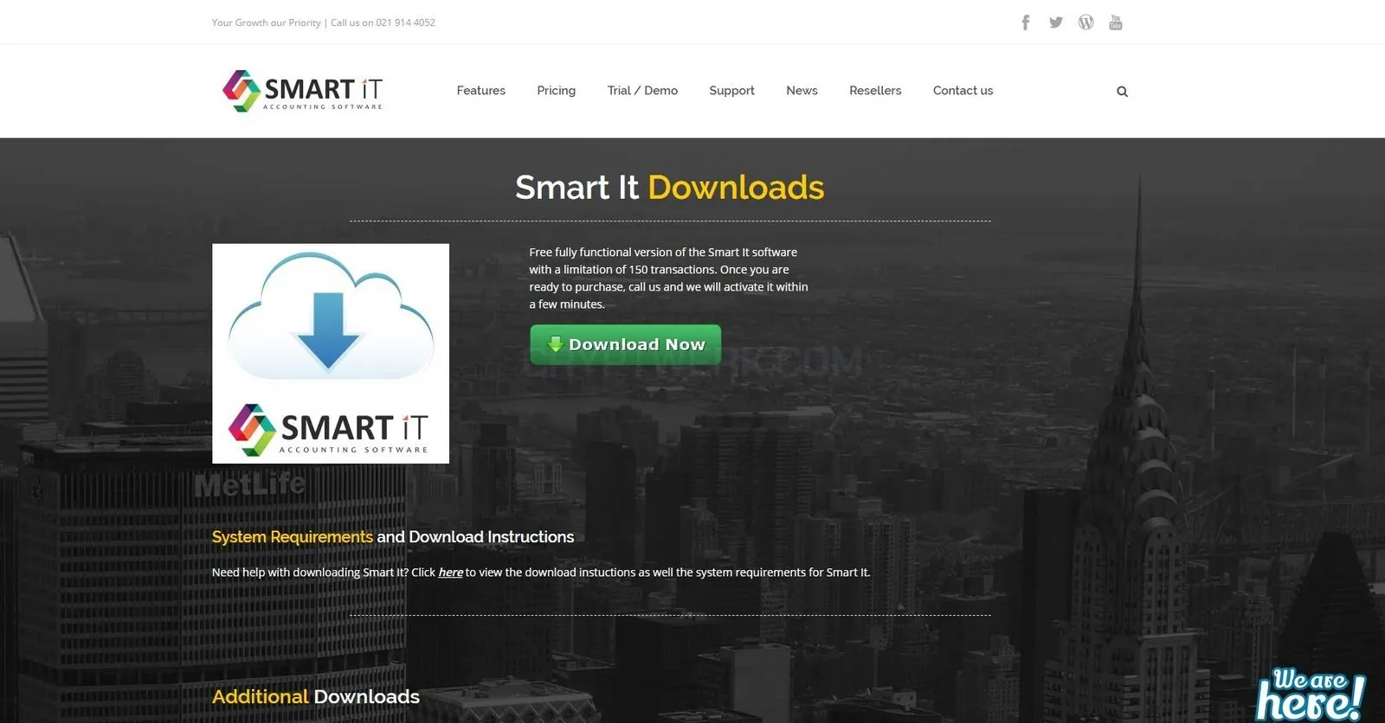Click the Smart iT logo in header
The height and width of the screenshot is (723, 1385).
pyautogui.click(x=302, y=91)
